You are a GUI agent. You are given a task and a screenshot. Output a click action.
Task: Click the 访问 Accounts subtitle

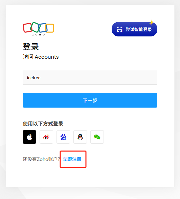pyautogui.click(x=41, y=57)
